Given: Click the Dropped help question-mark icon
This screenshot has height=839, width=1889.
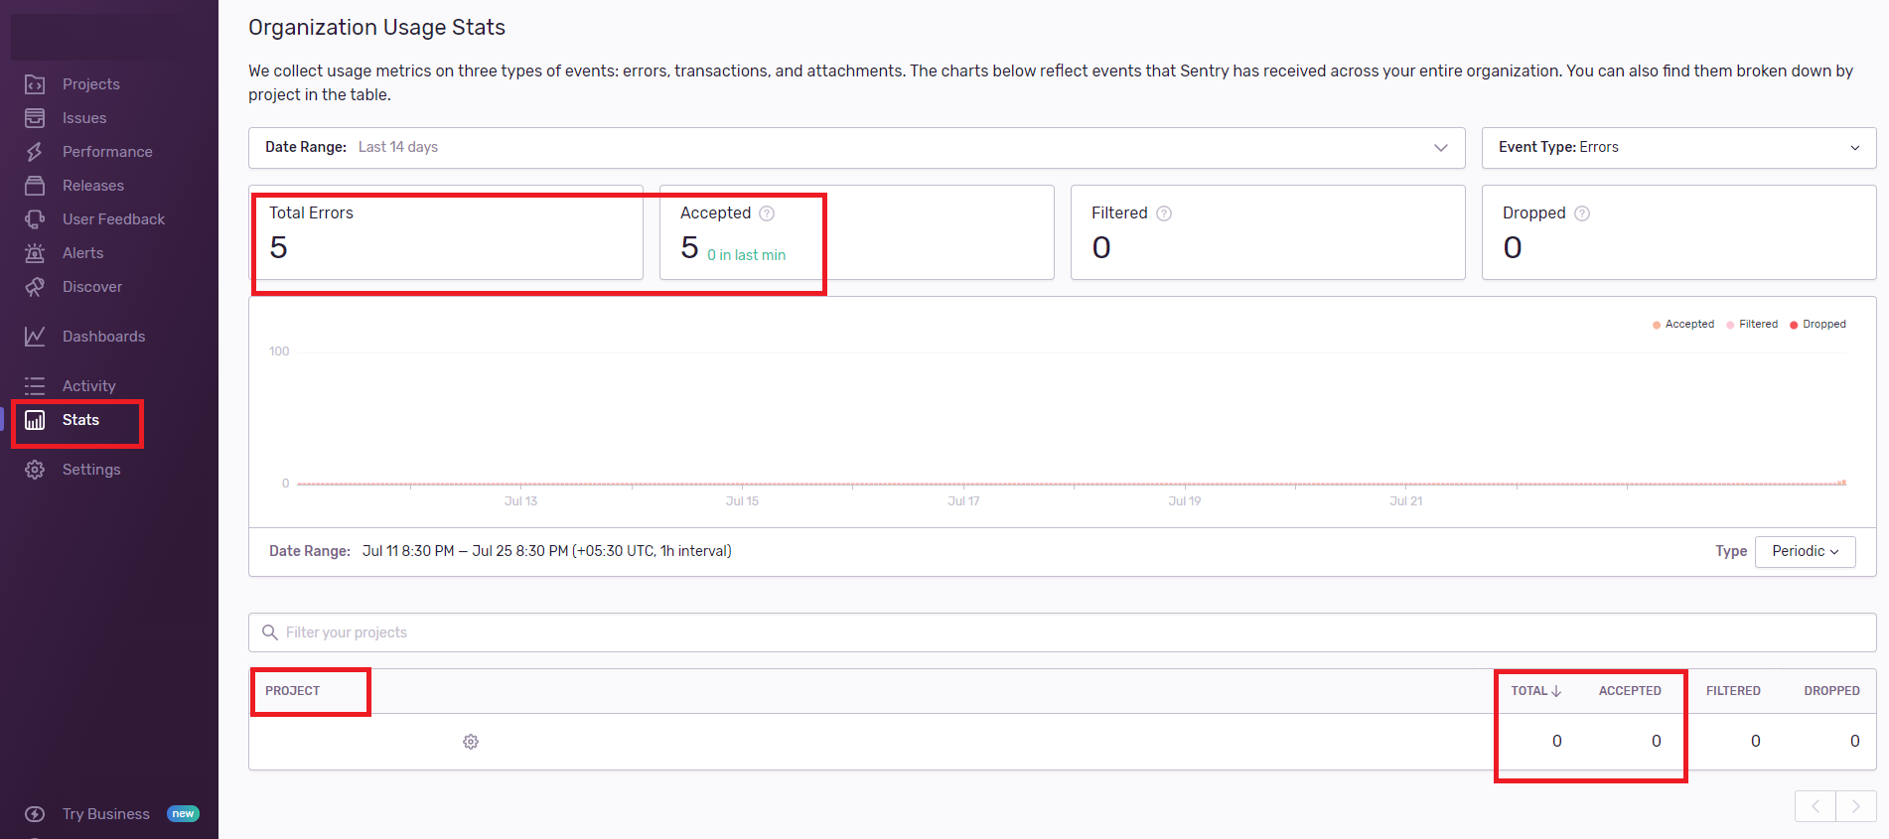Looking at the screenshot, I should point(1582,213).
